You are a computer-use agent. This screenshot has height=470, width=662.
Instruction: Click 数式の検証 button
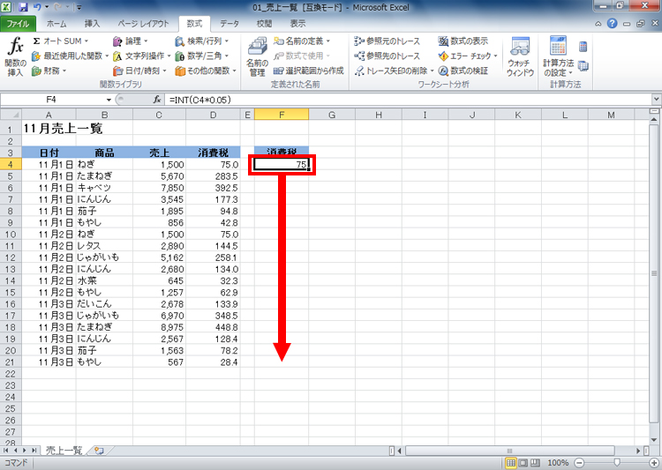tap(463, 71)
